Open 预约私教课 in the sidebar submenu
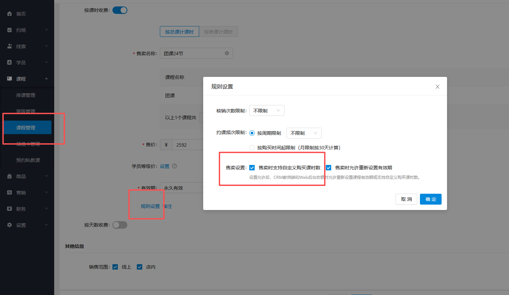The height and width of the screenshot is (295, 509). pos(28,160)
